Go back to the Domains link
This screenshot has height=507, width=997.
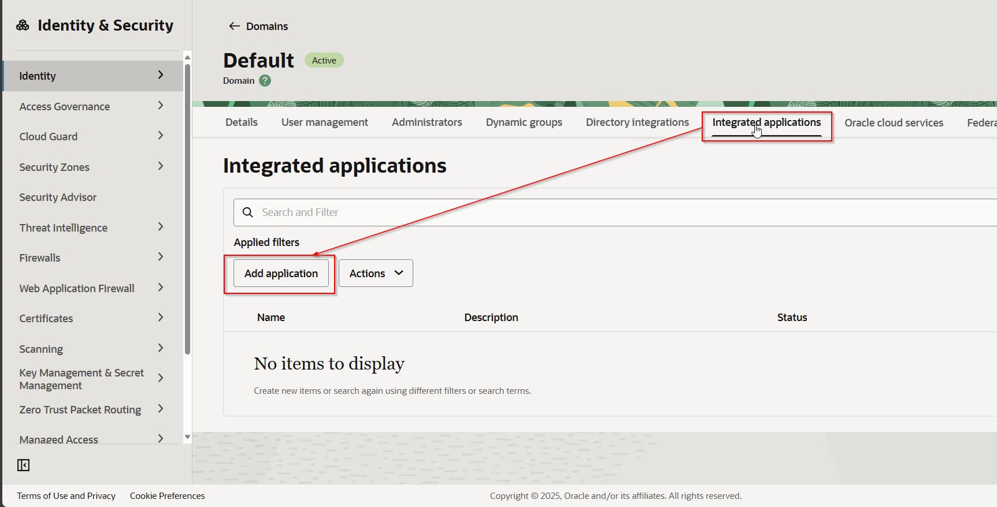tap(267, 27)
